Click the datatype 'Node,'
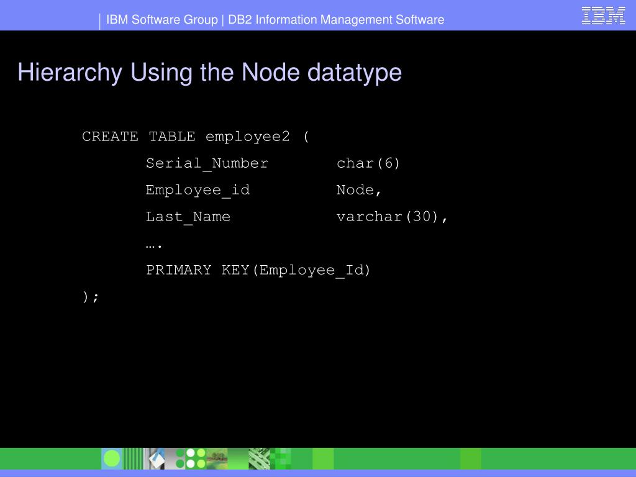The image size is (636, 477). pos(358,190)
